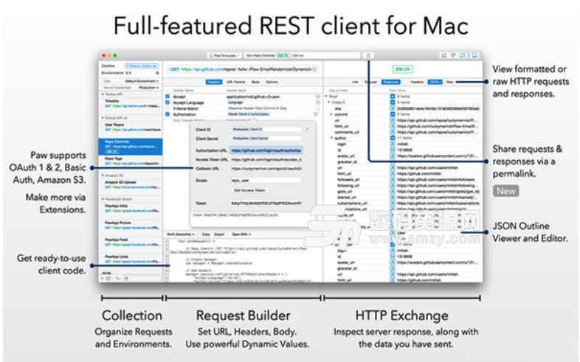Viewport: 580px width, 362px height.
Task: Click the sort icon at the sidebar bottom
Action: click(x=118, y=279)
